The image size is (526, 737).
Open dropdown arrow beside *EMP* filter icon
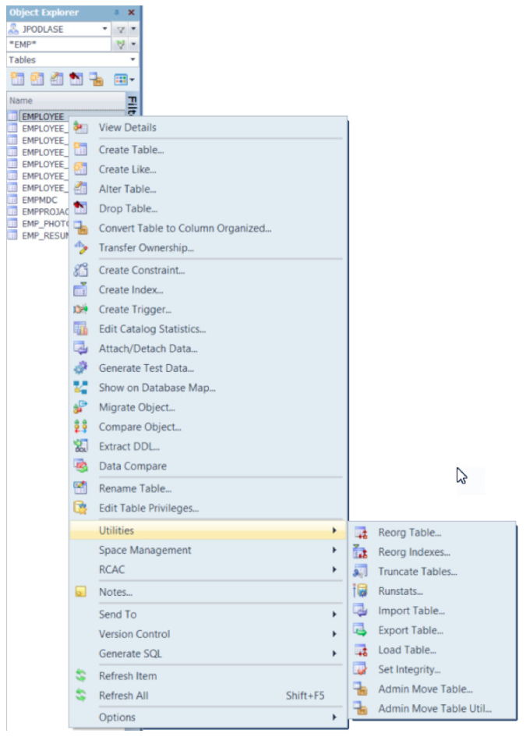[133, 44]
